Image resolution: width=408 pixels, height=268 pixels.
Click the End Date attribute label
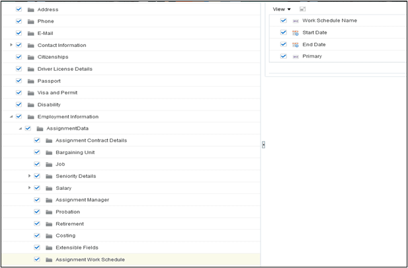(x=314, y=44)
